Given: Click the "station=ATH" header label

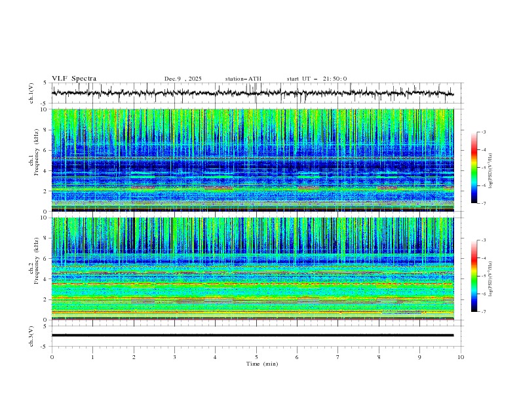Looking at the screenshot, I should pos(243,79).
